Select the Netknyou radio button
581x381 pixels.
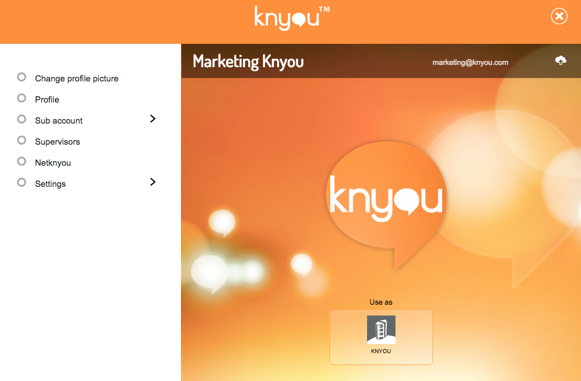click(x=22, y=161)
